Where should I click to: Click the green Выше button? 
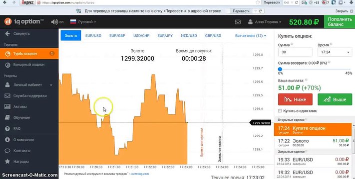coord(335,99)
